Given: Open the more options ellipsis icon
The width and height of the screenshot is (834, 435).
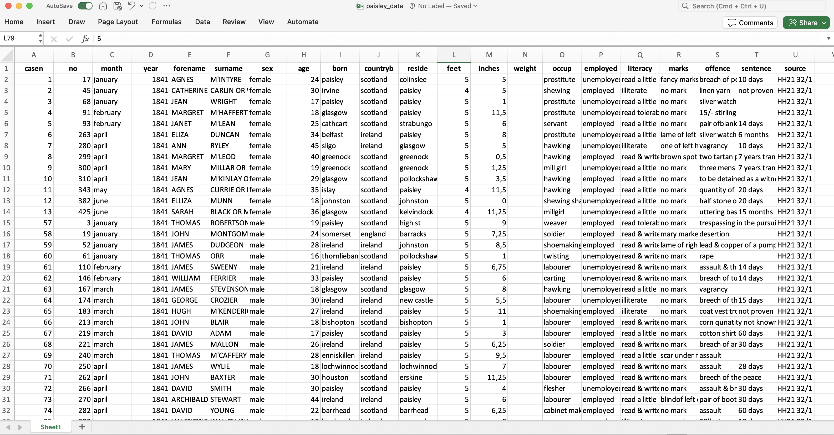Looking at the screenshot, I should [166, 6].
